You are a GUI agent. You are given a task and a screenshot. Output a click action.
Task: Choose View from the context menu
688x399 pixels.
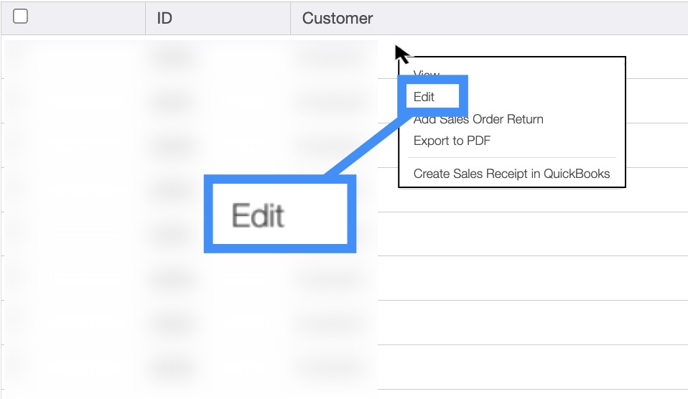[427, 75]
